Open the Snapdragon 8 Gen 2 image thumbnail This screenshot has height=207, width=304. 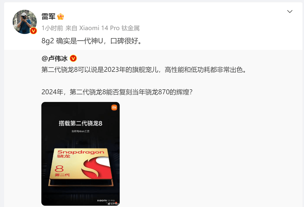tap(80, 154)
